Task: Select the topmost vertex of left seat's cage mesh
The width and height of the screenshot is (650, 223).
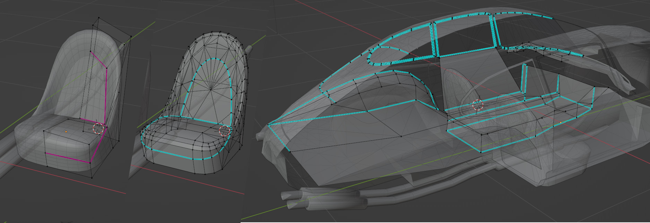Action: click(x=99, y=17)
